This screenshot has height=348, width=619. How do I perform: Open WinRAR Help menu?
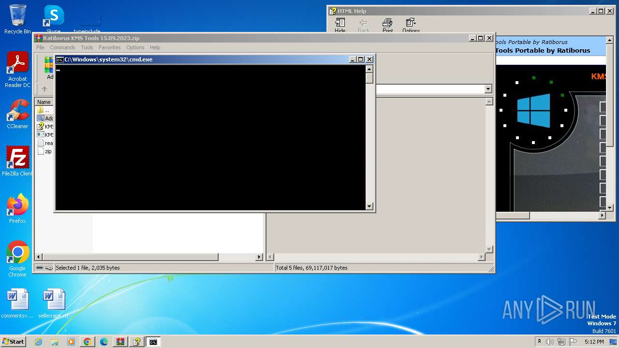[155, 47]
